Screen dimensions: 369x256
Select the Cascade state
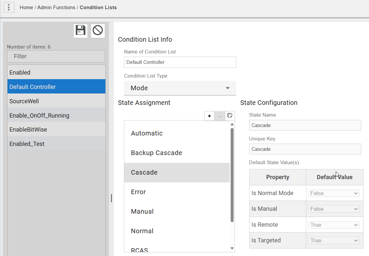(x=177, y=172)
